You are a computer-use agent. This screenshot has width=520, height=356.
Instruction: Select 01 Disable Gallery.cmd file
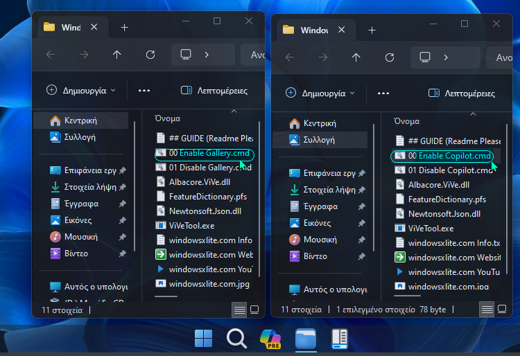(x=205, y=168)
